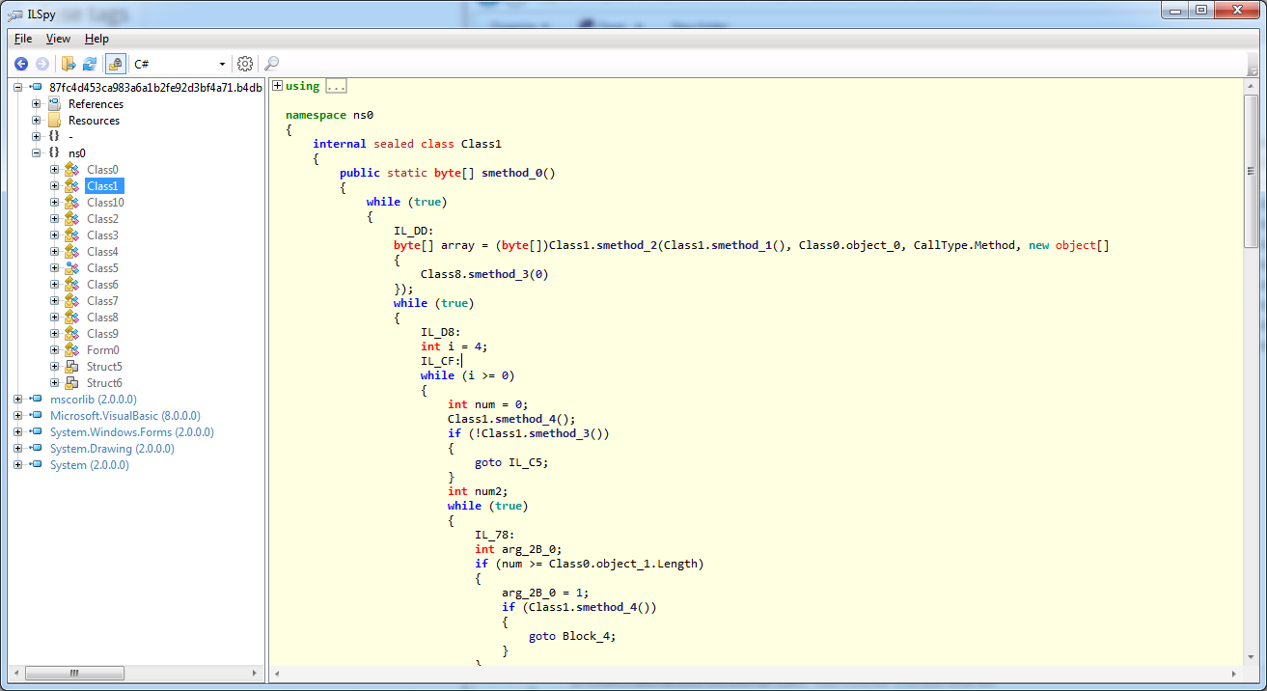Click 'goto Block_4;' in the code
This screenshot has height=691, width=1267.
572,636
